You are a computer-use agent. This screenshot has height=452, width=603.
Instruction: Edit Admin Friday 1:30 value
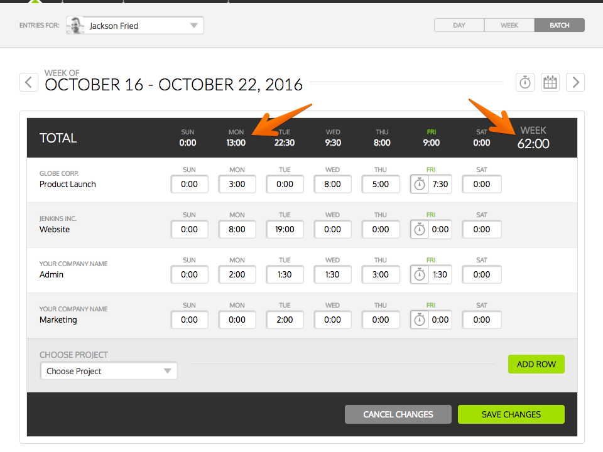point(440,275)
